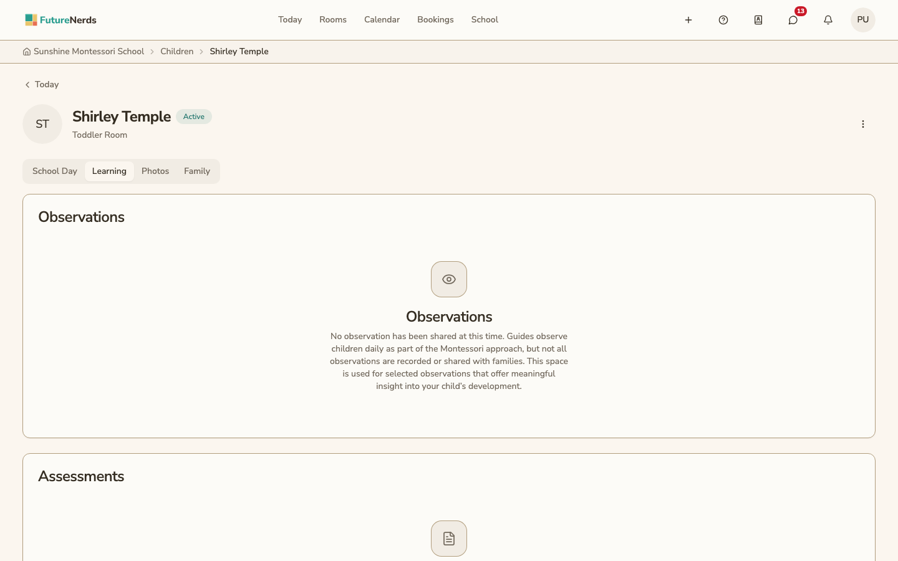Click the document icon in Assessments

pyautogui.click(x=449, y=539)
